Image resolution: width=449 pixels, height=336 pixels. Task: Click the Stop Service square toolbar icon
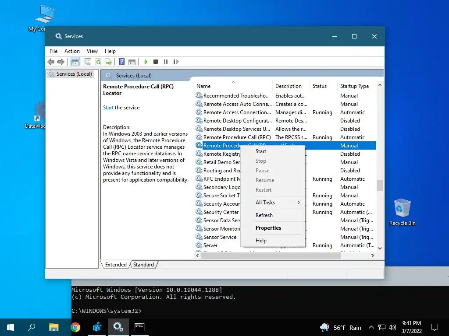(156, 62)
